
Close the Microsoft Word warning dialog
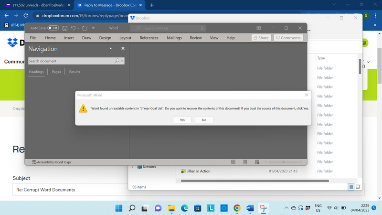(307, 95)
